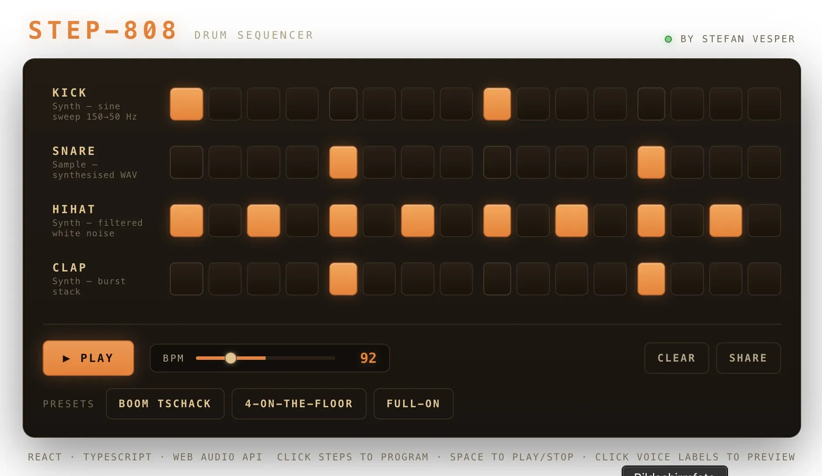
Task: Preview the SNARE voice label
Action: [74, 151]
